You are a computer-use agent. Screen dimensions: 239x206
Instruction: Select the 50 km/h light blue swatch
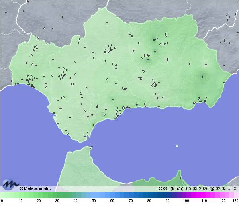[94, 195]
